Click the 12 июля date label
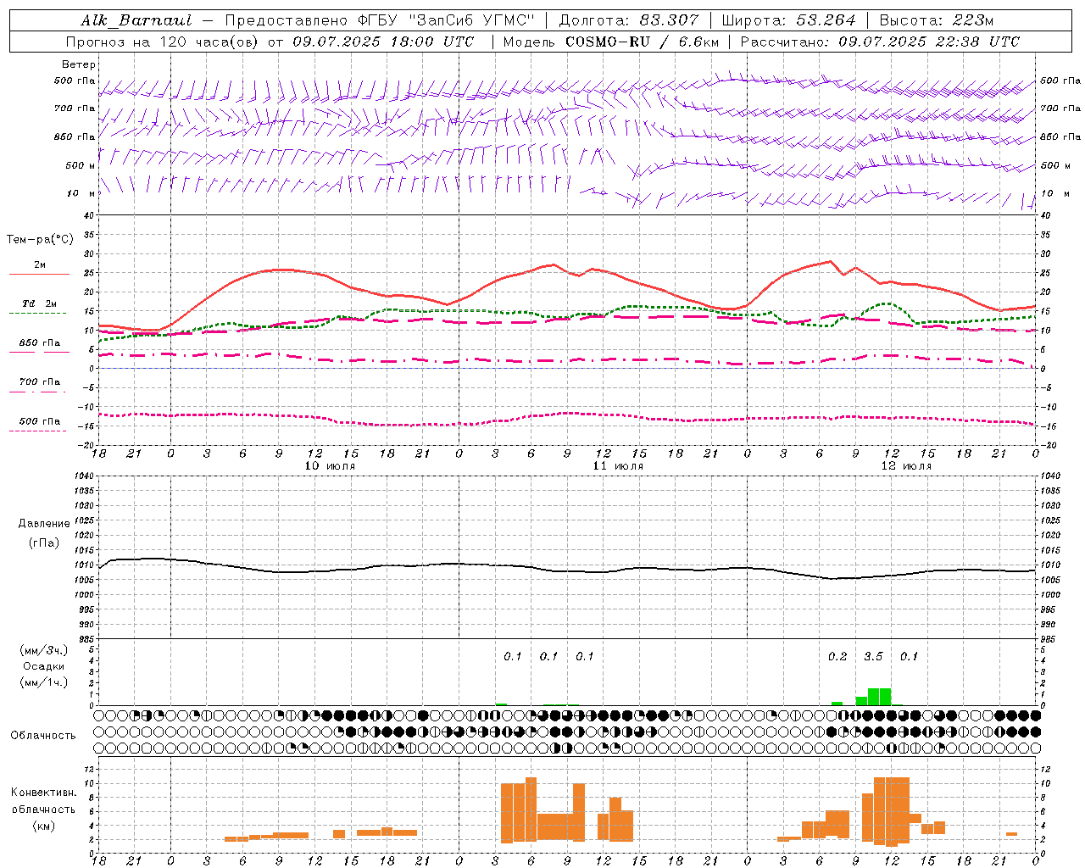 click(906, 466)
